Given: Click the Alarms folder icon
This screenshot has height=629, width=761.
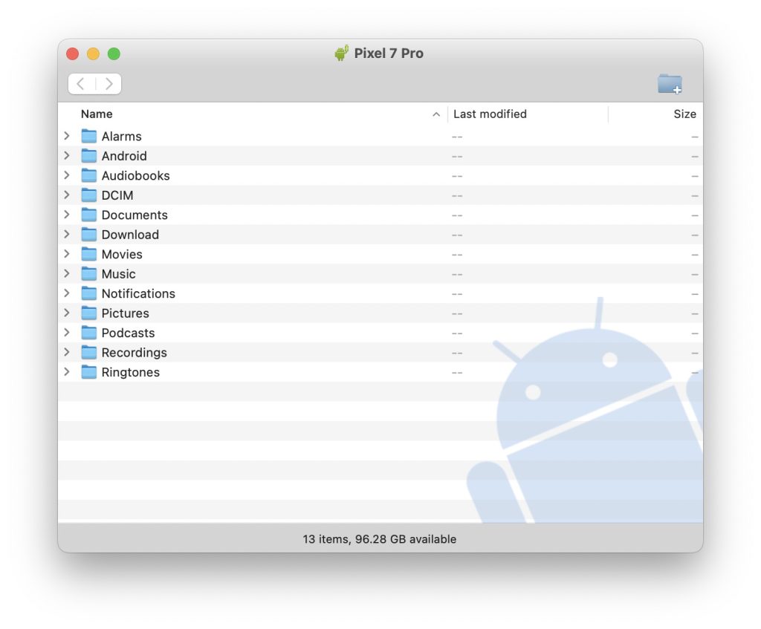Looking at the screenshot, I should coord(89,136).
